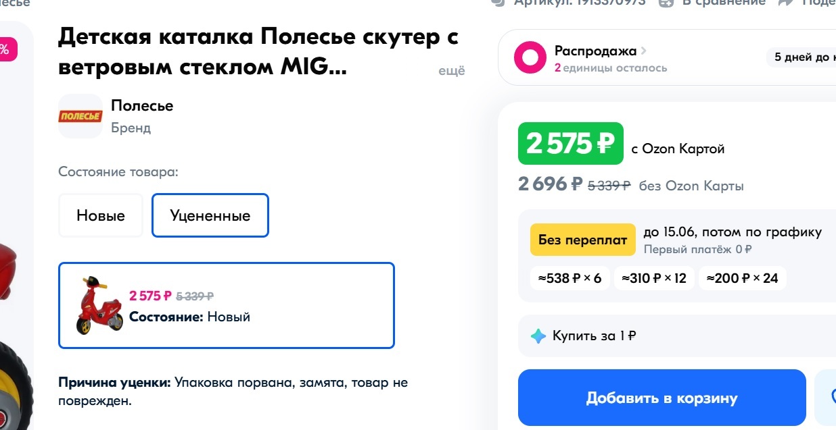Choose the ≈538 ₽ × 6 installment plan
Screen dimensions: 836x430
tap(570, 278)
